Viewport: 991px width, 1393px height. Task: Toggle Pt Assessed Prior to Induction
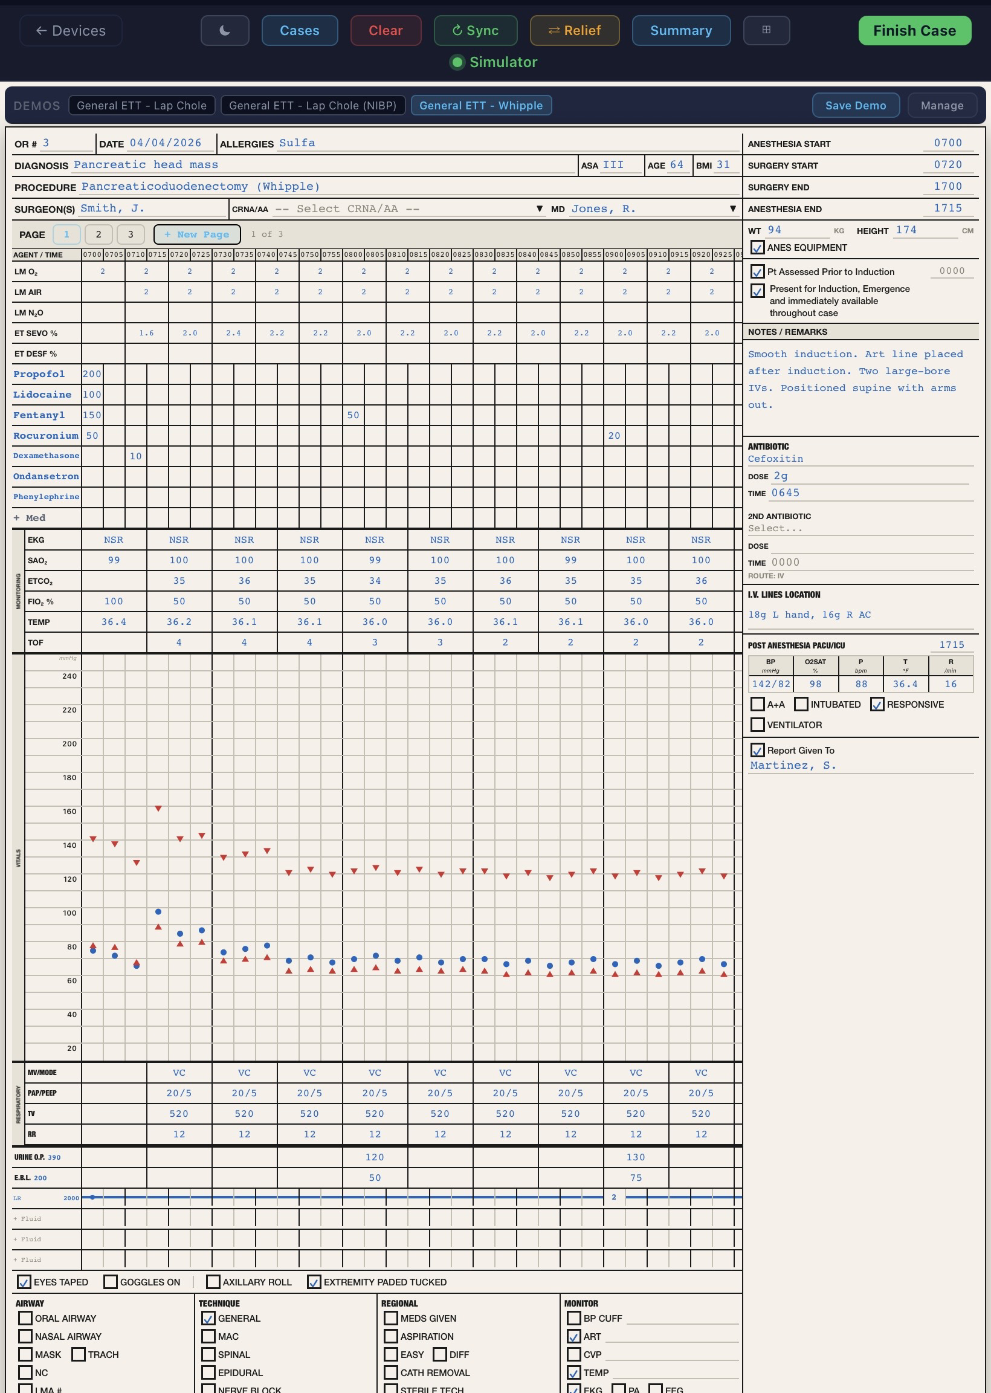point(757,271)
